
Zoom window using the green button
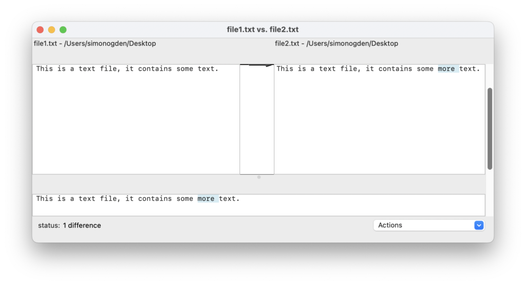[x=63, y=30]
